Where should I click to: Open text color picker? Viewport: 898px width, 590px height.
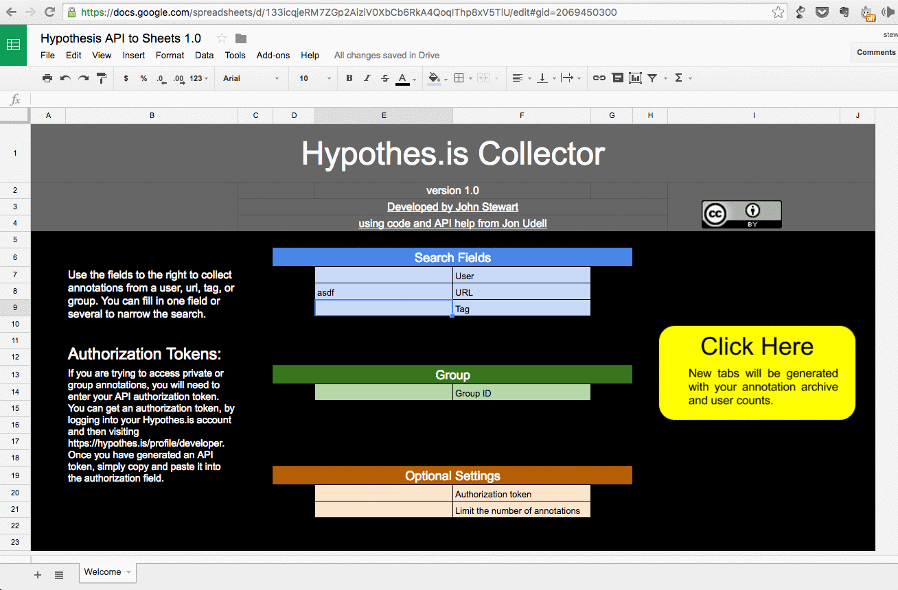click(x=403, y=79)
